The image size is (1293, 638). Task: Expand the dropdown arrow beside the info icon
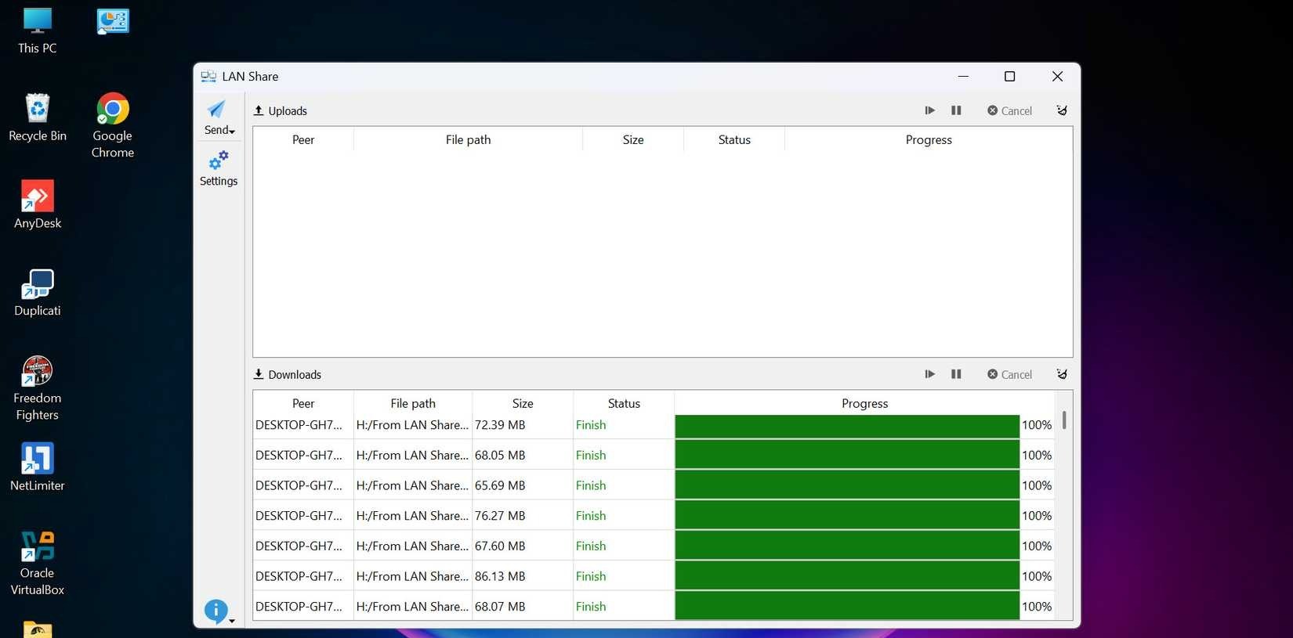[x=232, y=621]
